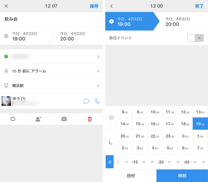Expand the calendar selection row chevron
The height and width of the screenshot is (182, 208).
click(98, 56)
